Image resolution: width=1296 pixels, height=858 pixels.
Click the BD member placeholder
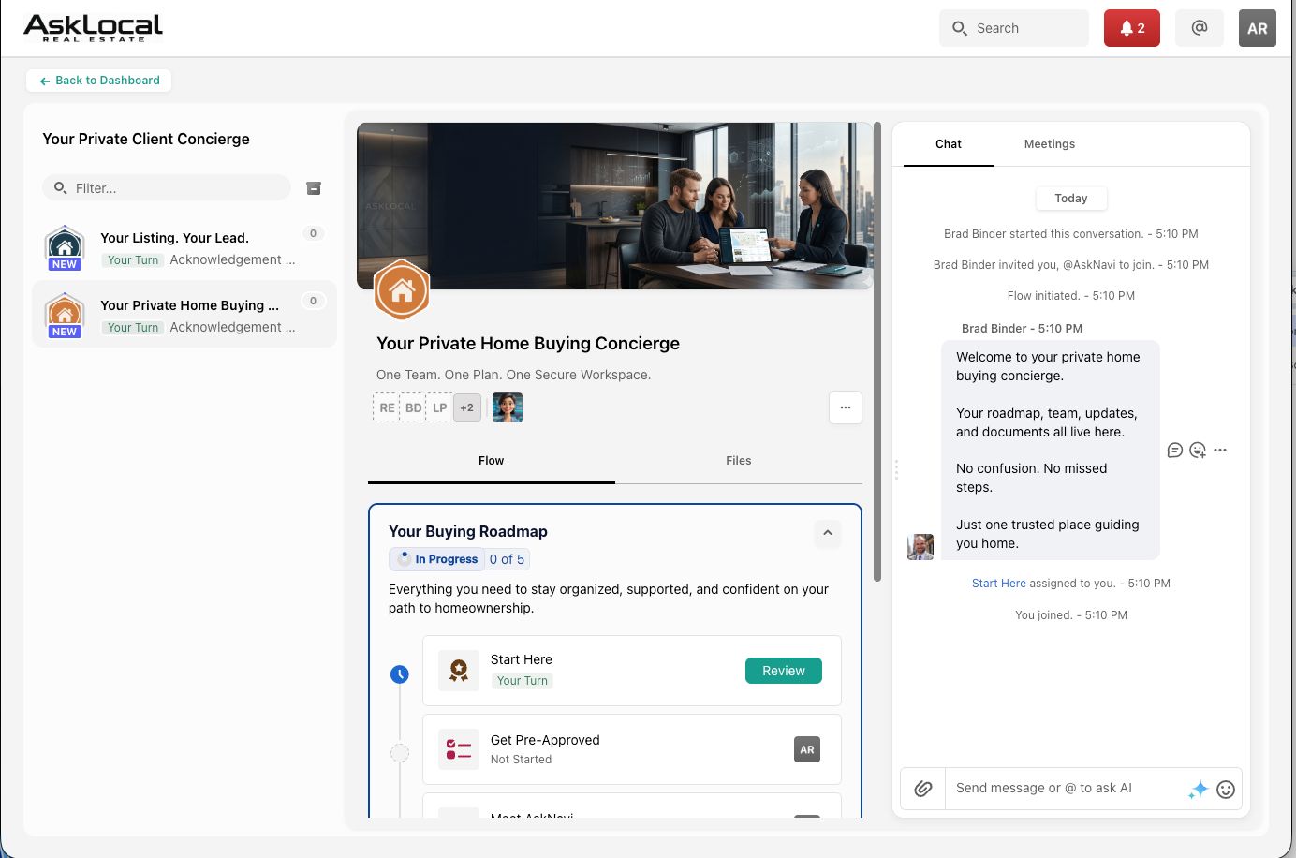[413, 407]
